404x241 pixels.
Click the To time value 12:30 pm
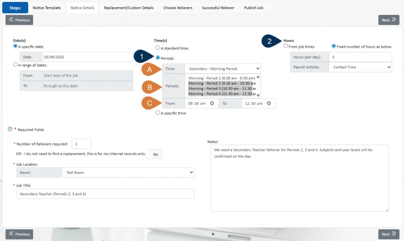click(254, 103)
